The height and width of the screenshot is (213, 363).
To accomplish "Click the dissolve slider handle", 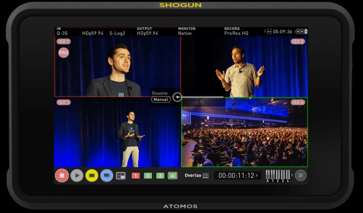I will 178,97.
